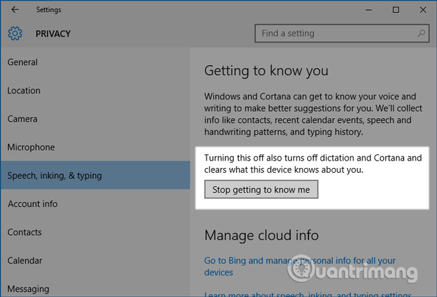Click the Settings window title
437x297 pixels.
48,10
